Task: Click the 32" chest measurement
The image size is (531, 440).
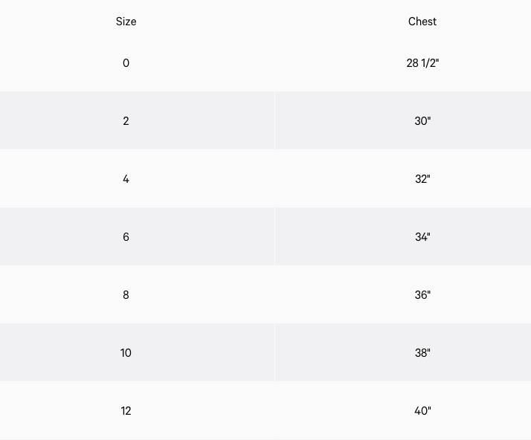Action: 422,179
